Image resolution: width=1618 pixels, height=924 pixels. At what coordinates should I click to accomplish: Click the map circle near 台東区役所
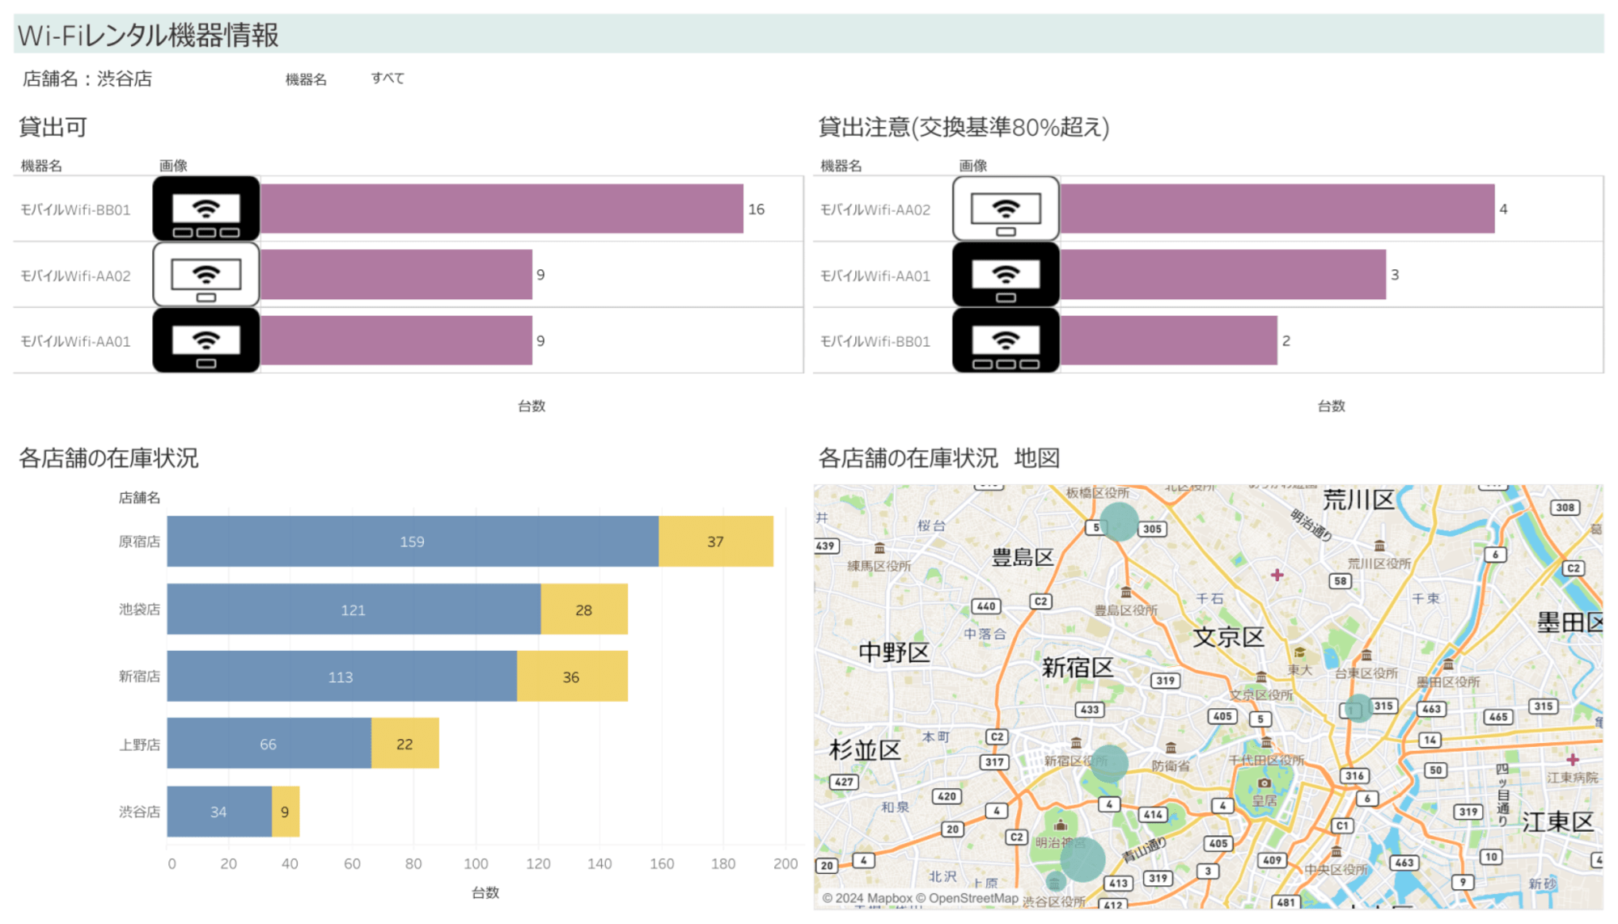[1359, 708]
